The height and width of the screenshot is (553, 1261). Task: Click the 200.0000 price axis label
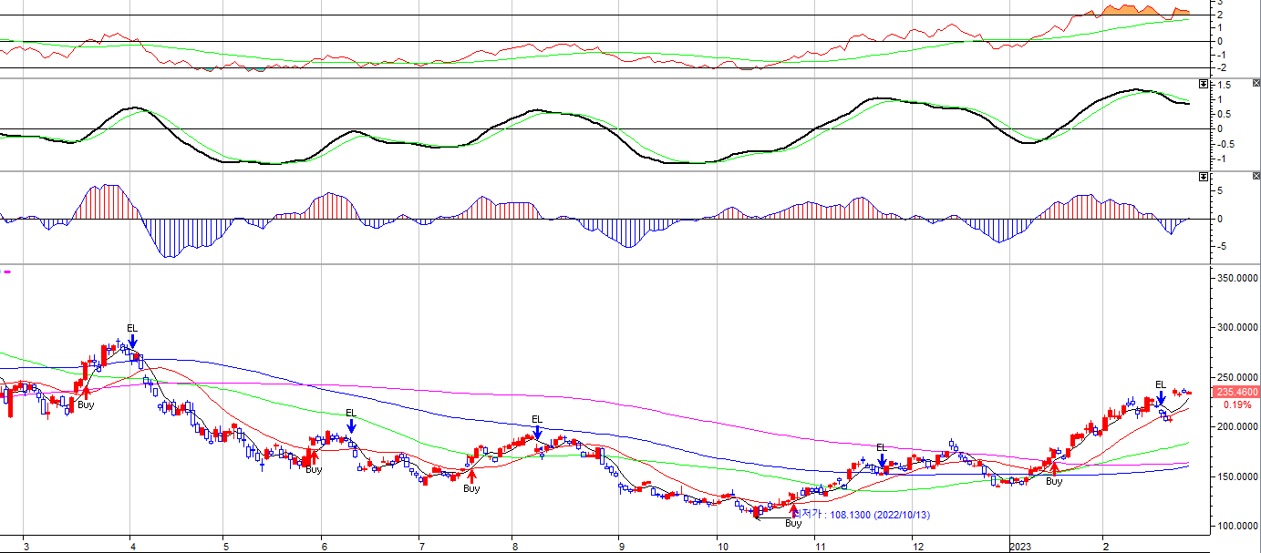[1237, 426]
